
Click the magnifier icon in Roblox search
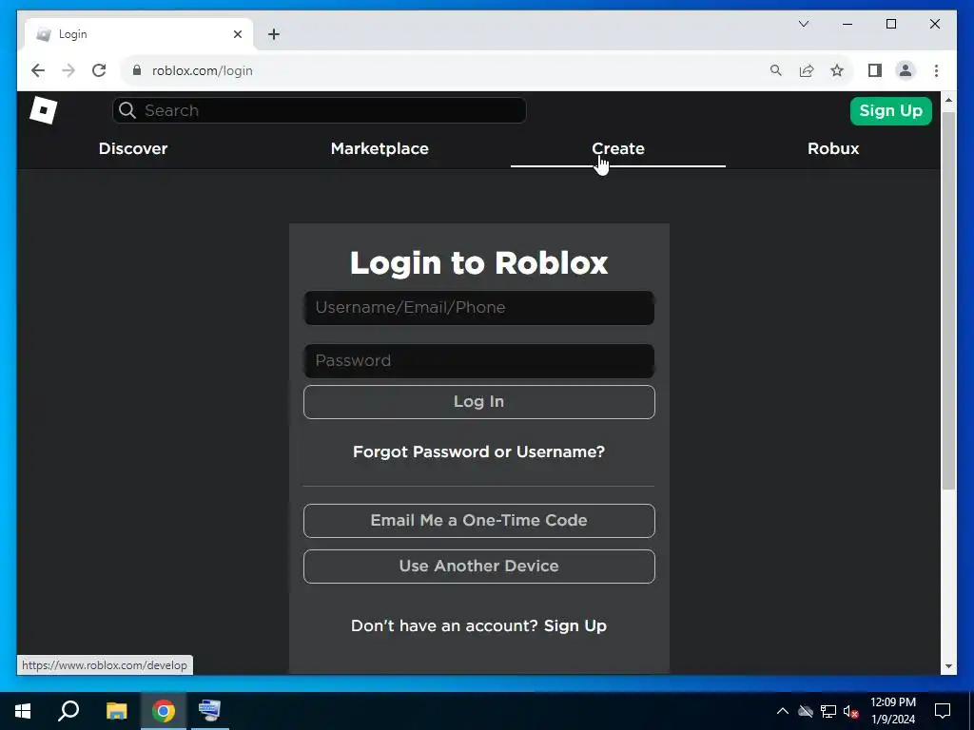pyautogui.click(x=127, y=110)
